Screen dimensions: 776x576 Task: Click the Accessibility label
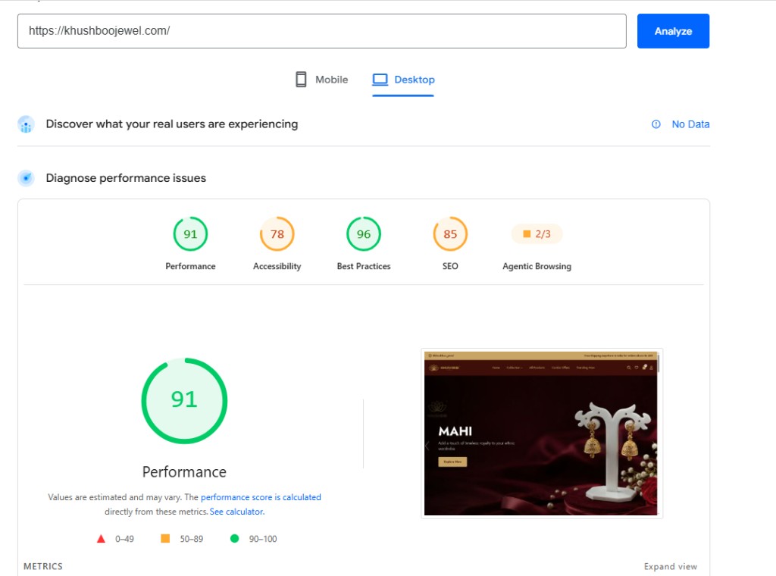277,266
